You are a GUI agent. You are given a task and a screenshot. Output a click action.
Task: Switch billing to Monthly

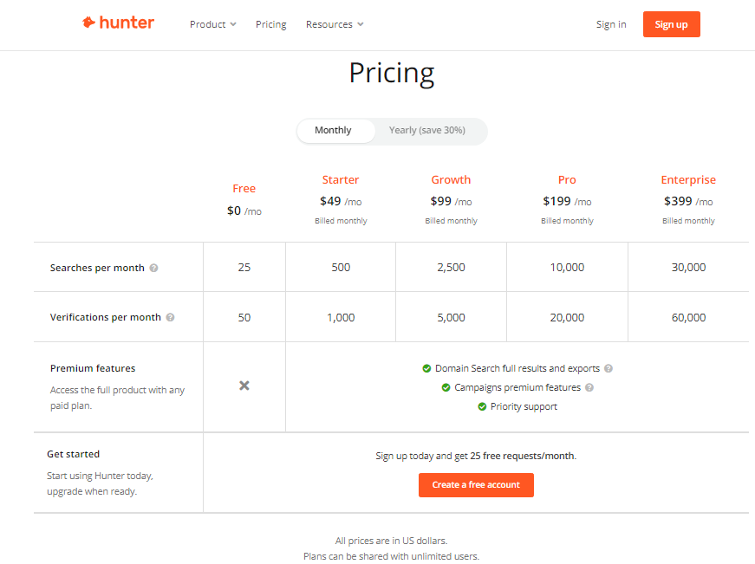[336, 131]
